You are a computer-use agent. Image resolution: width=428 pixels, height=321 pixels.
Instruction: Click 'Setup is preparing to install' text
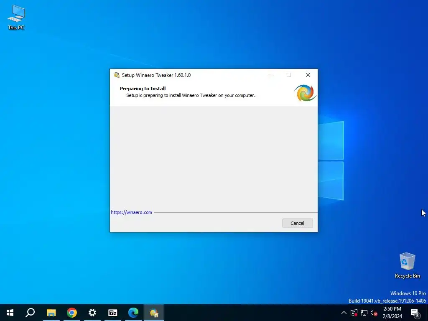tap(191, 96)
